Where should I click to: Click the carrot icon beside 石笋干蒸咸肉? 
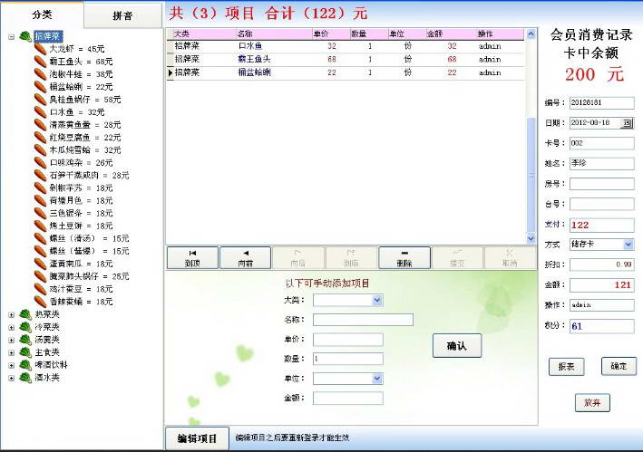point(40,175)
